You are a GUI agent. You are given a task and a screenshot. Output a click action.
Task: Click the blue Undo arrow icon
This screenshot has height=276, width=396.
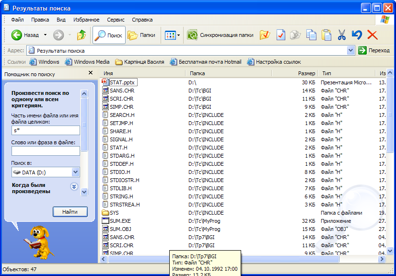[x=357, y=35]
